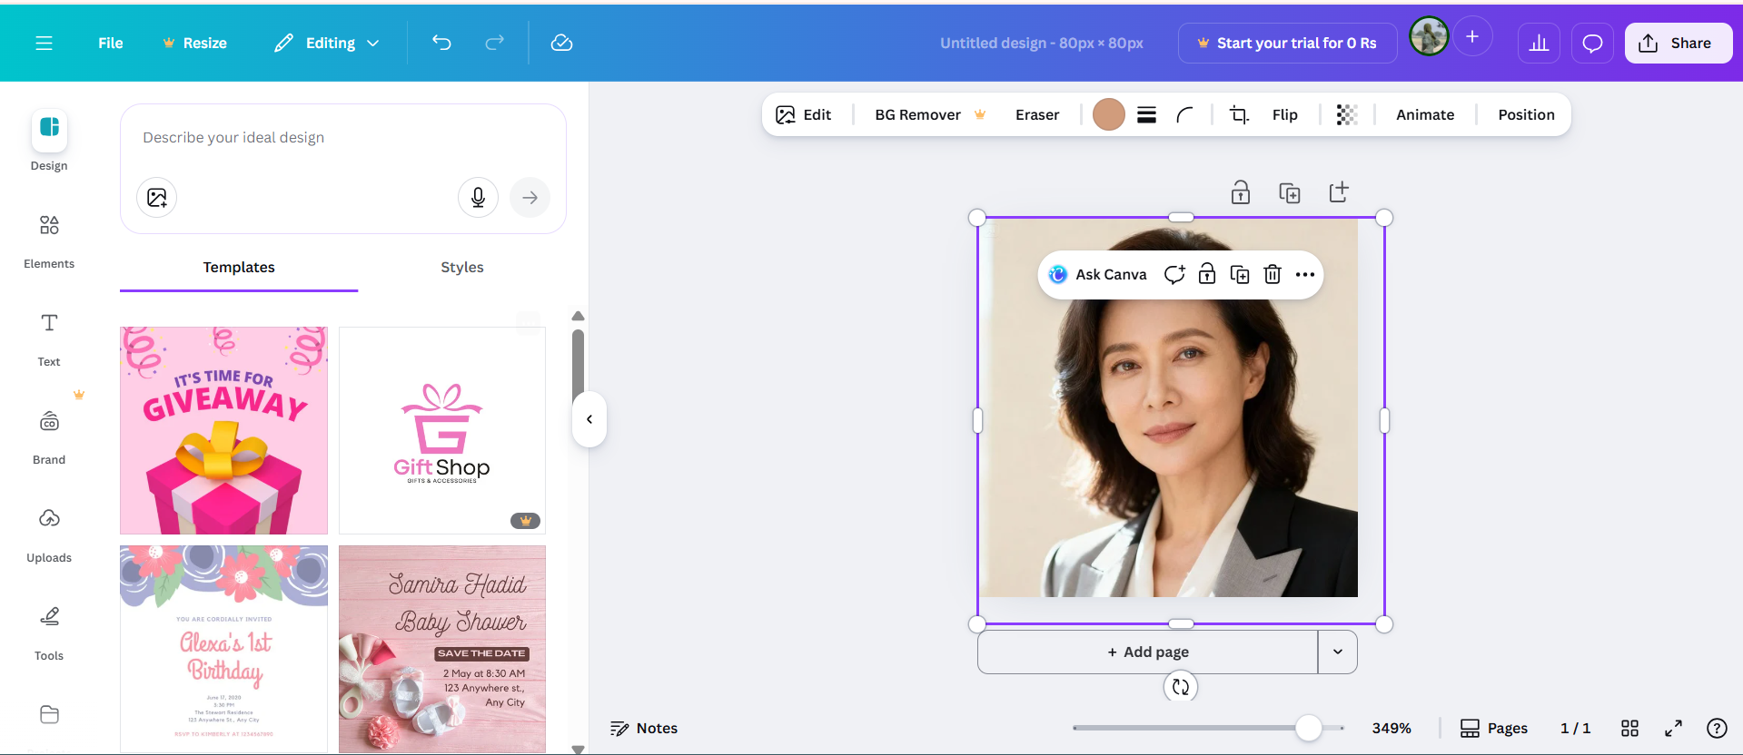
Task: Duplicate the selected image in floating toolbar
Action: 1240,275
